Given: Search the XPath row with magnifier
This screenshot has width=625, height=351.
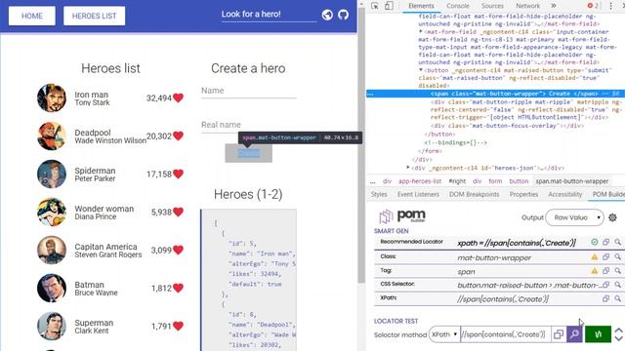Looking at the screenshot, I should tap(617, 298).
